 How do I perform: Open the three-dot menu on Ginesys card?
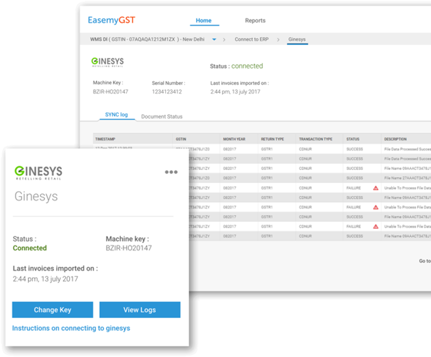[x=171, y=172]
